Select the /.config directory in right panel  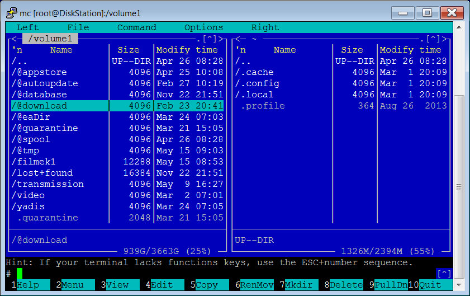pyautogui.click(x=341, y=83)
